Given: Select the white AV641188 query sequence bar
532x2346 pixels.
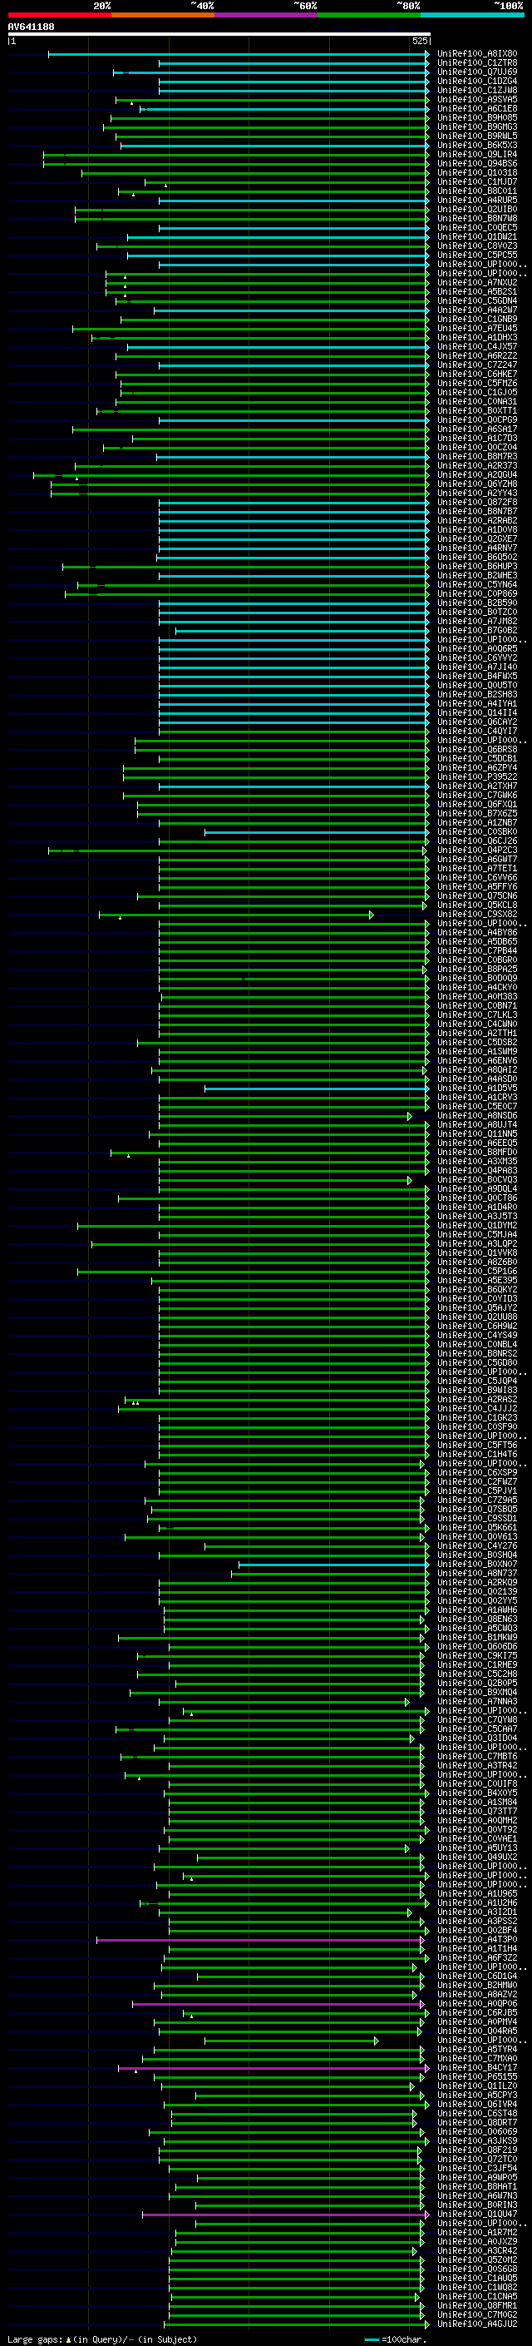Looking at the screenshot, I should click(x=219, y=33).
